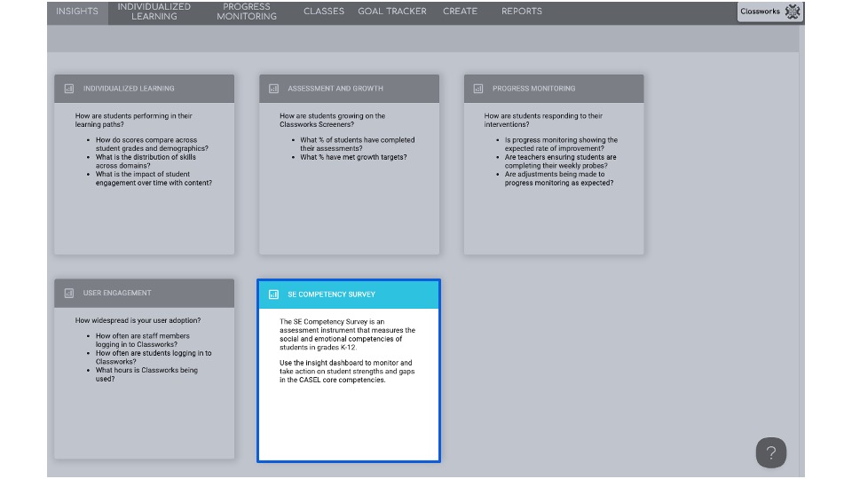Click 'Use the Insight dashboard to monitor' paragraph
Image resolution: width=852 pixels, height=479 pixels.
coord(347,372)
